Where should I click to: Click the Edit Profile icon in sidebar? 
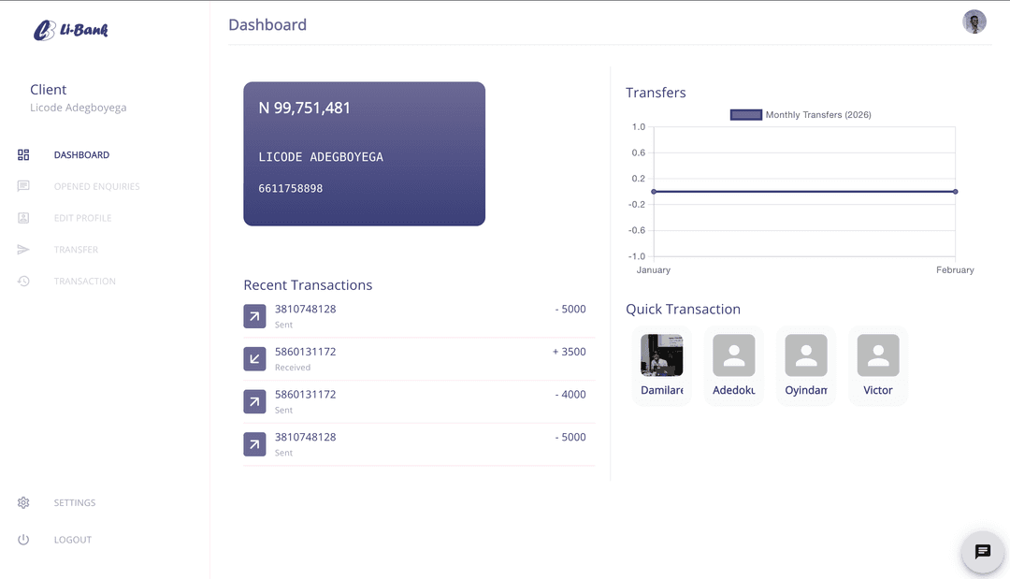[23, 218]
